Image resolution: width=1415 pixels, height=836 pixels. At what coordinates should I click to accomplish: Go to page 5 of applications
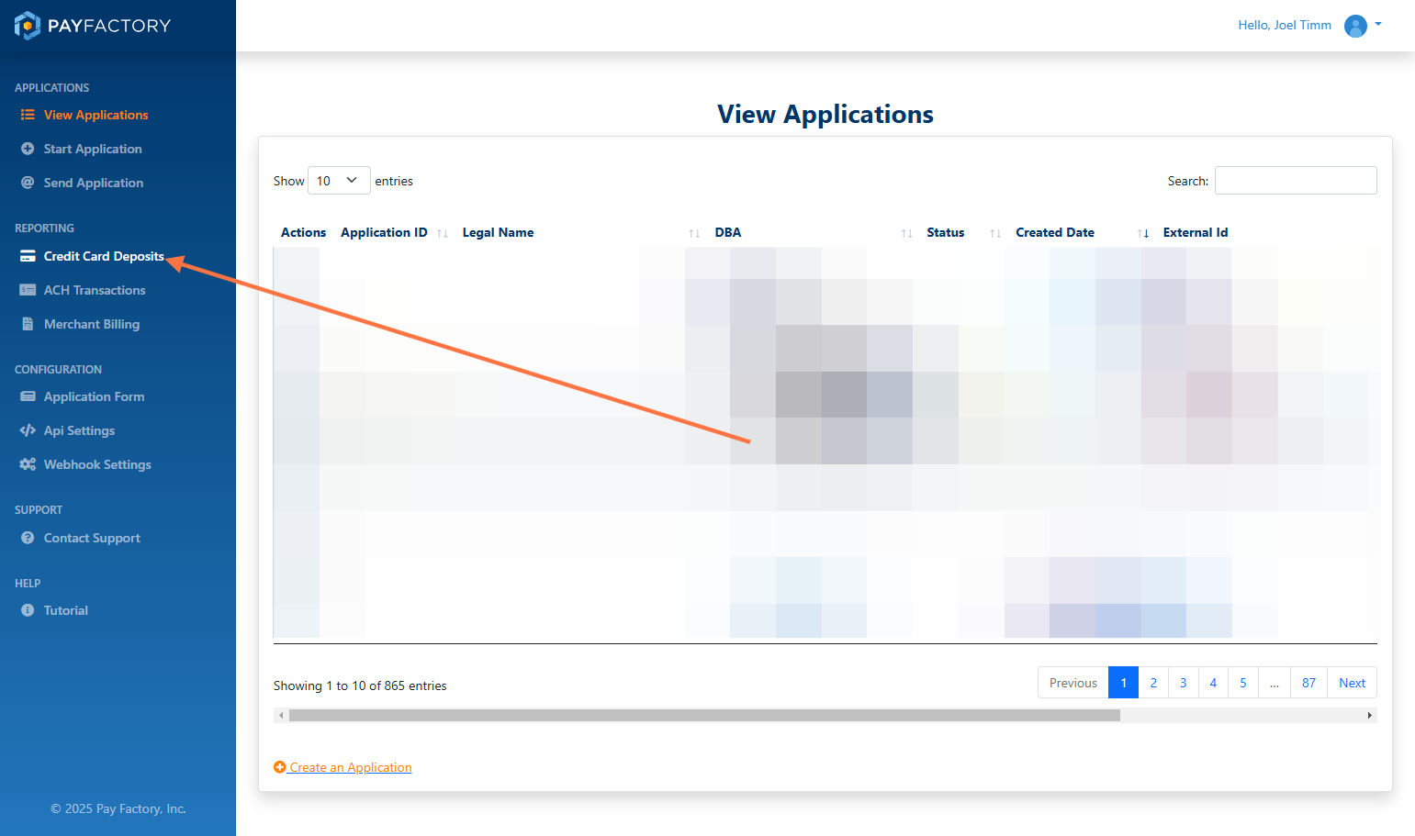(x=1243, y=683)
